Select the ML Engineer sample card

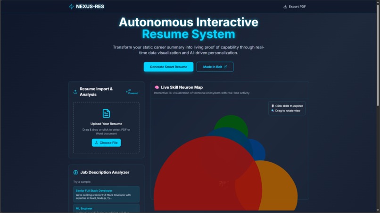(106, 208)
